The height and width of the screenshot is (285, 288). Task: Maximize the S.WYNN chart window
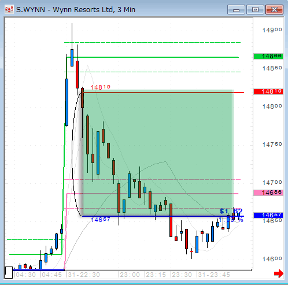coord(255,10)
